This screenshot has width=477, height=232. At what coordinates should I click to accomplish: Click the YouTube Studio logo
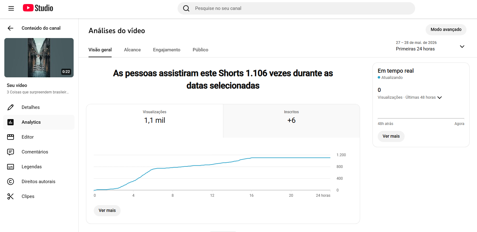[x=38, y=8]
